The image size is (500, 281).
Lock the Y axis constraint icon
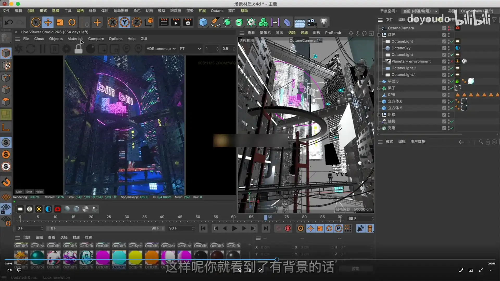point(124,22)
